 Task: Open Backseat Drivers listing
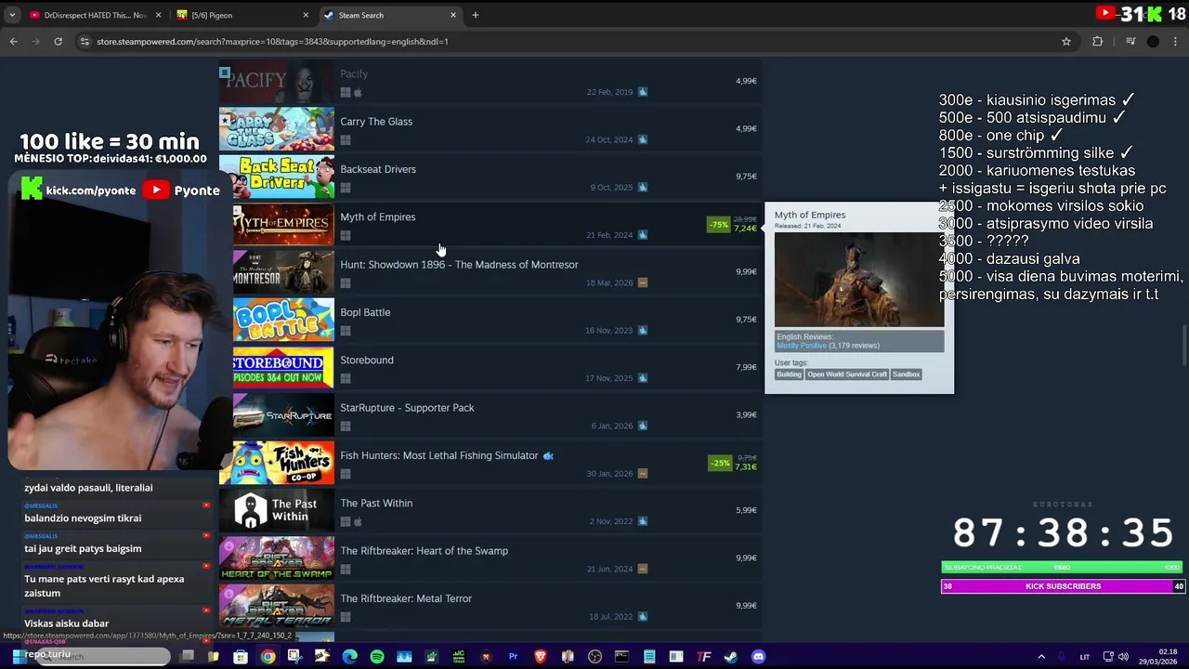point(490,177)
